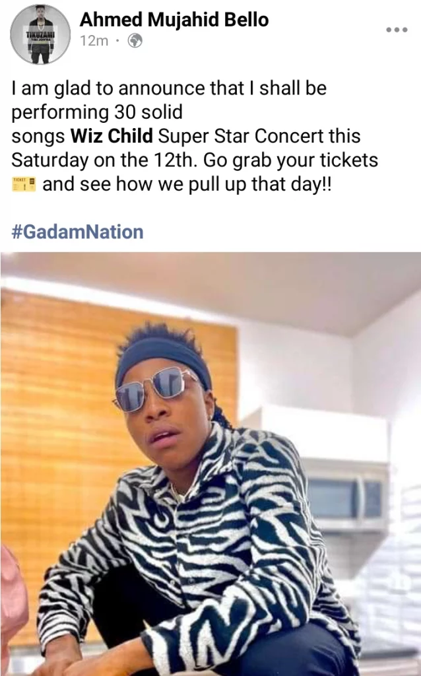Follow the #GadamNation hashtag

(77, 232)
